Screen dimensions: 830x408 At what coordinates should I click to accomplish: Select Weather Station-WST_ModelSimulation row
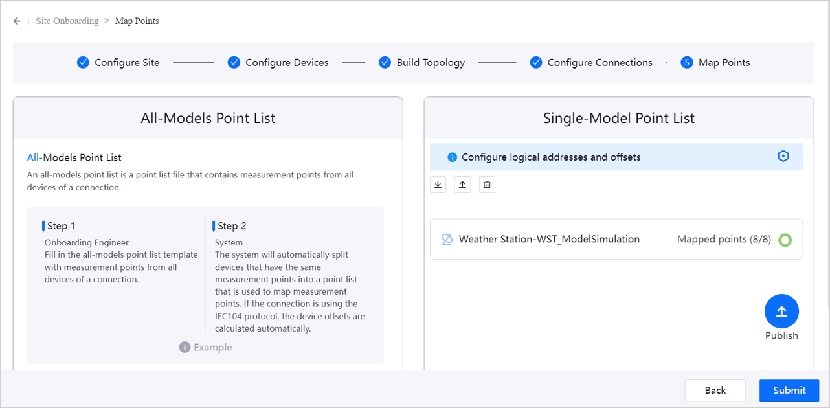[x=549, y=240]
